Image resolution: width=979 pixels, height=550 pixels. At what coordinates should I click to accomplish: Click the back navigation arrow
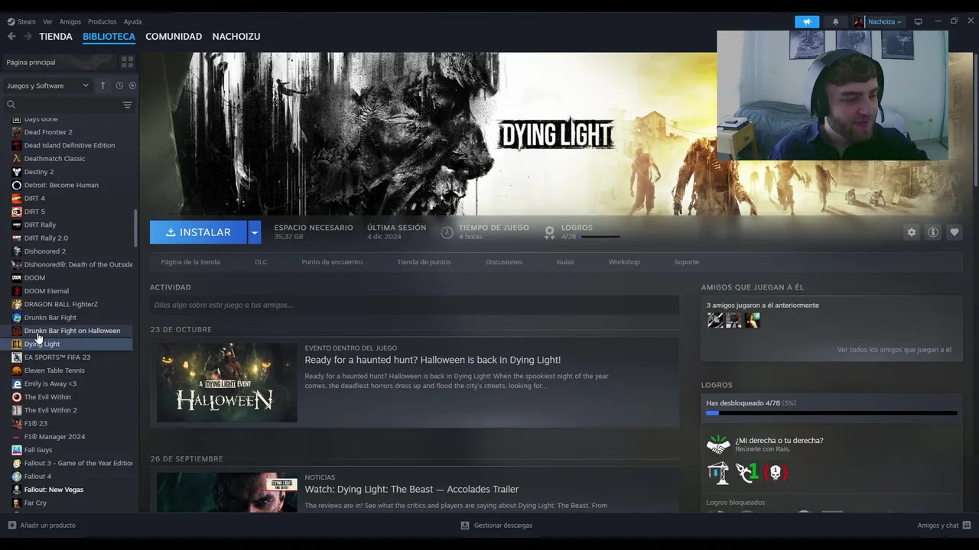(x=11, y=36)
